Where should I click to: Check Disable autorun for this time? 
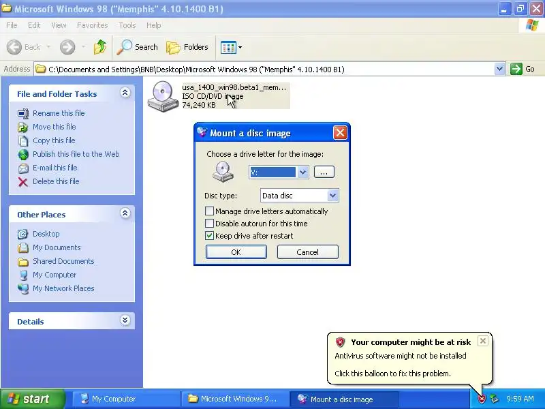pyautogui.click(x=209, y=224)
